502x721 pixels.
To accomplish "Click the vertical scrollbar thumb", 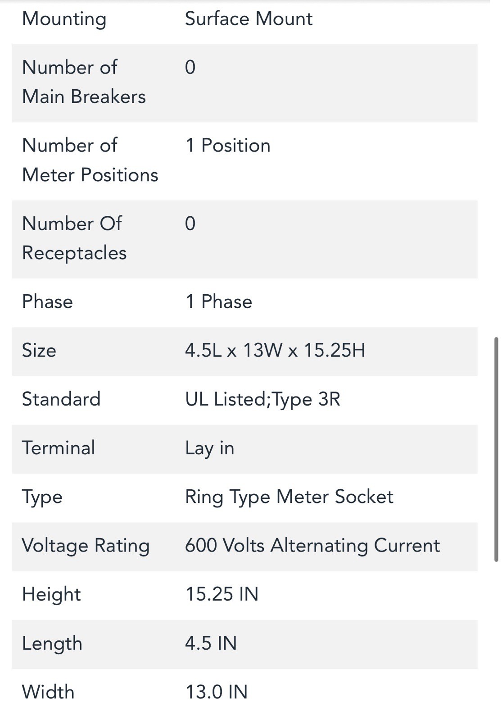I will pos(496,449).
